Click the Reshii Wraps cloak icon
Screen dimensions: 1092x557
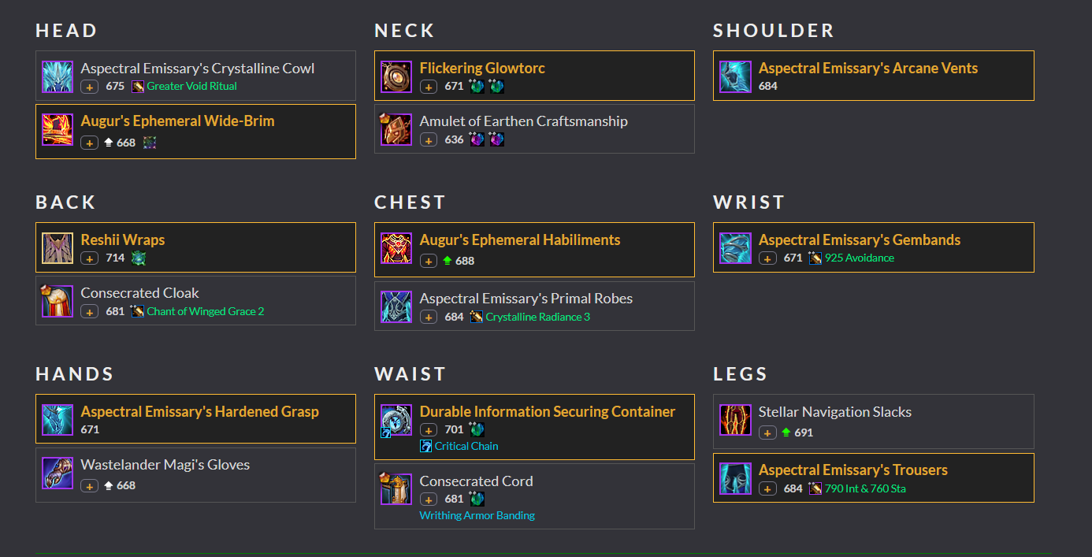[58, 248]
